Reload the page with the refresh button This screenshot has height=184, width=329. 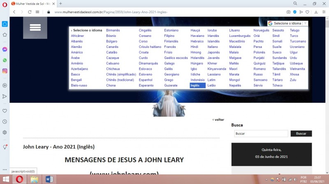point(30,12)
